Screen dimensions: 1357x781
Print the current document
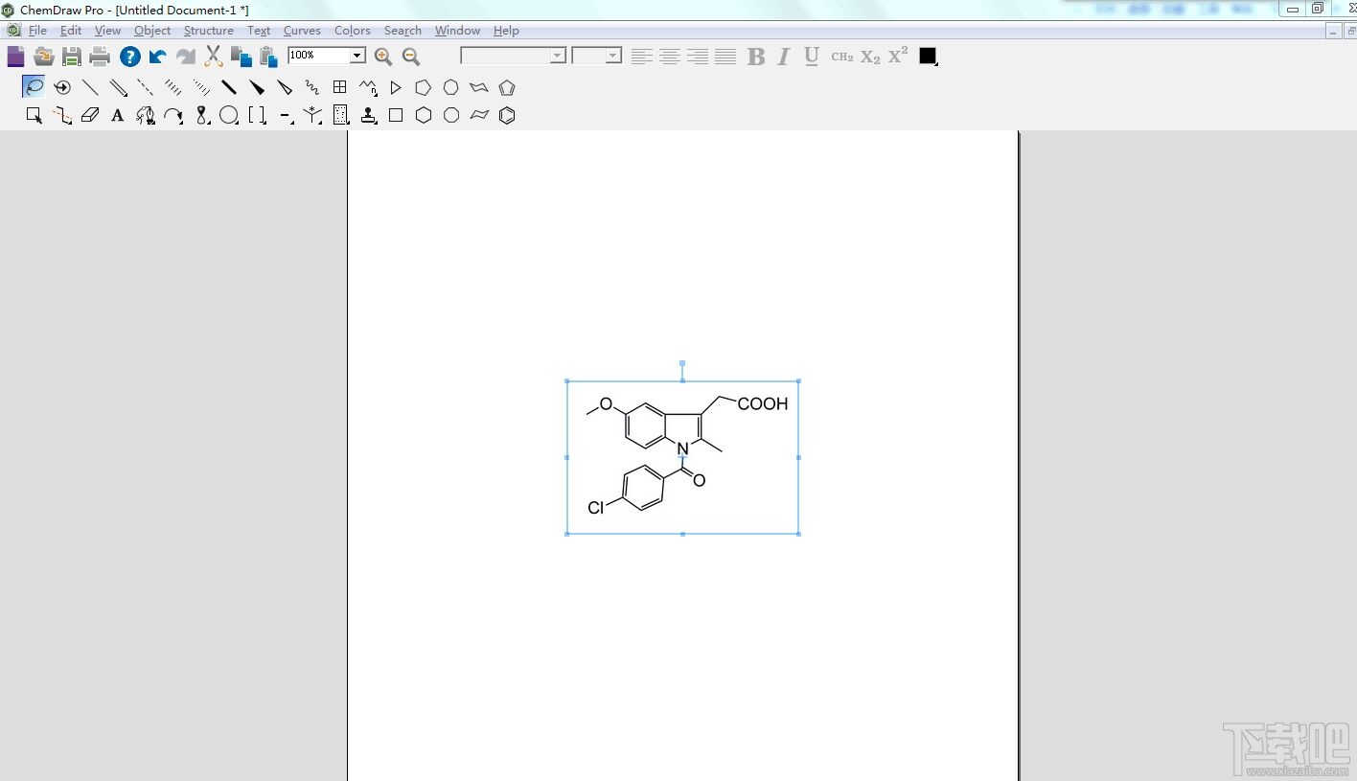[100, 57]
